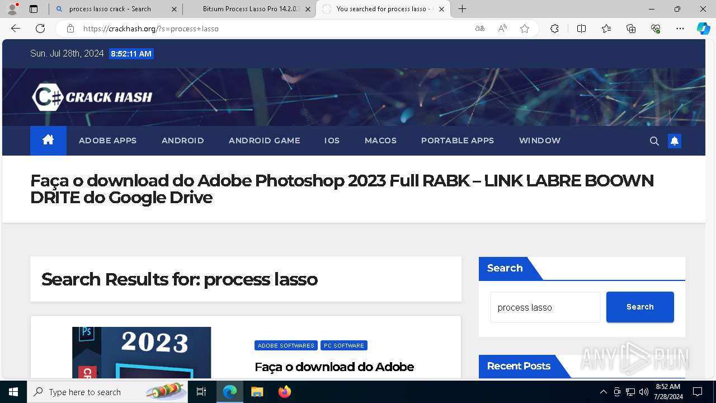Screen dimensions: 716x403
Task: Close the 'You searched for process lasso' tab
Action: point(441,9)
